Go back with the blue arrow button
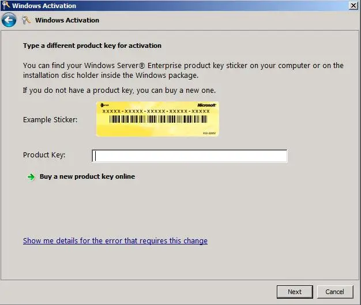Viewport: 361px width, 305px height. pos(9,20)
